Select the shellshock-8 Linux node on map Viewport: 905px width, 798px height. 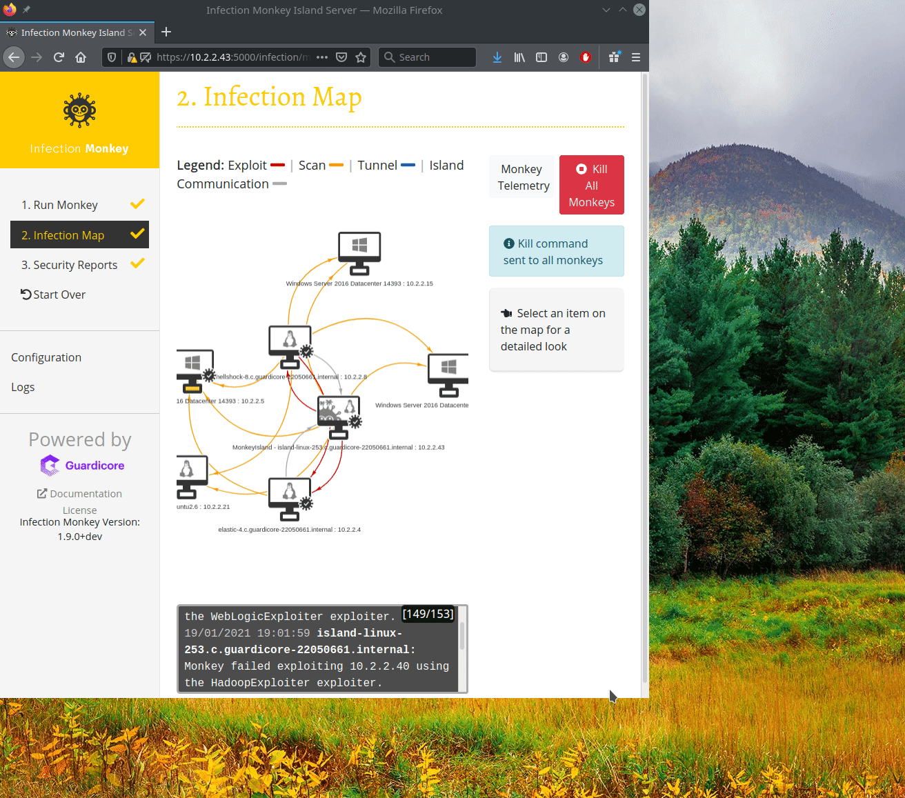290,347
